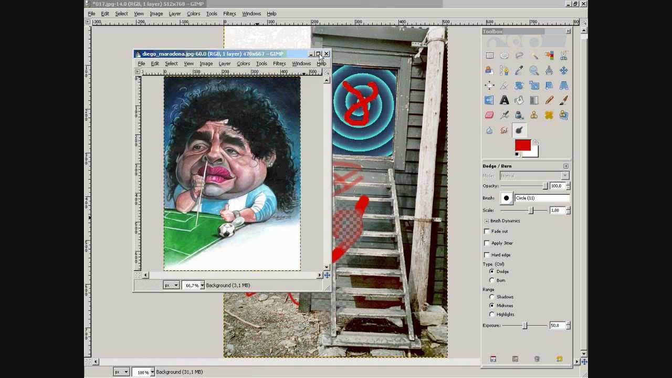Enable the Fade out checkbox
The image size is (672, 378).
click(x=487, y=231)
